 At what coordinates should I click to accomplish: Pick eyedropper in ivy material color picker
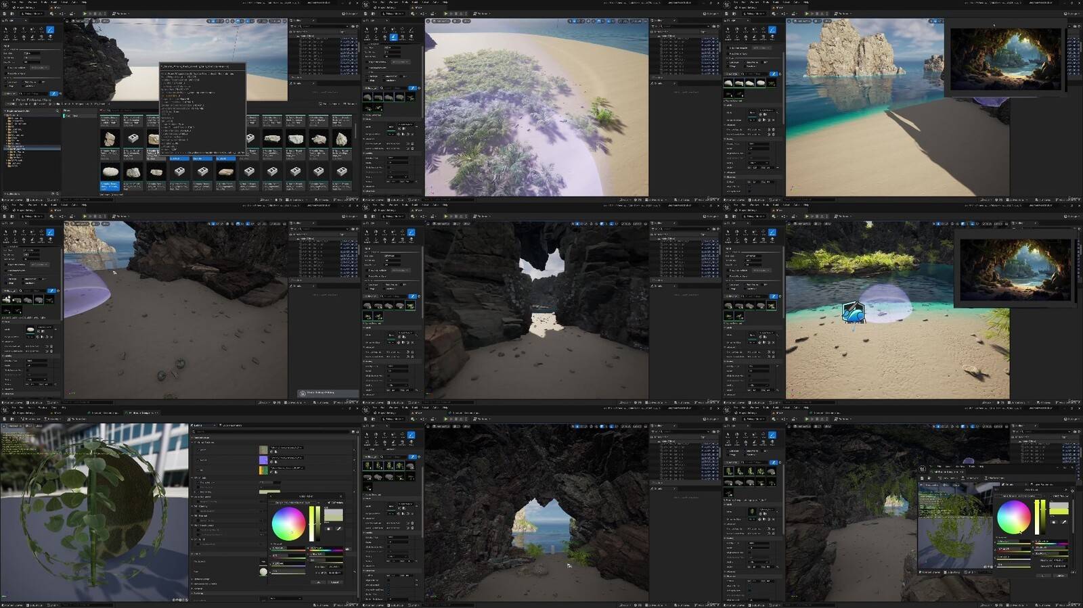pos(338,529)
